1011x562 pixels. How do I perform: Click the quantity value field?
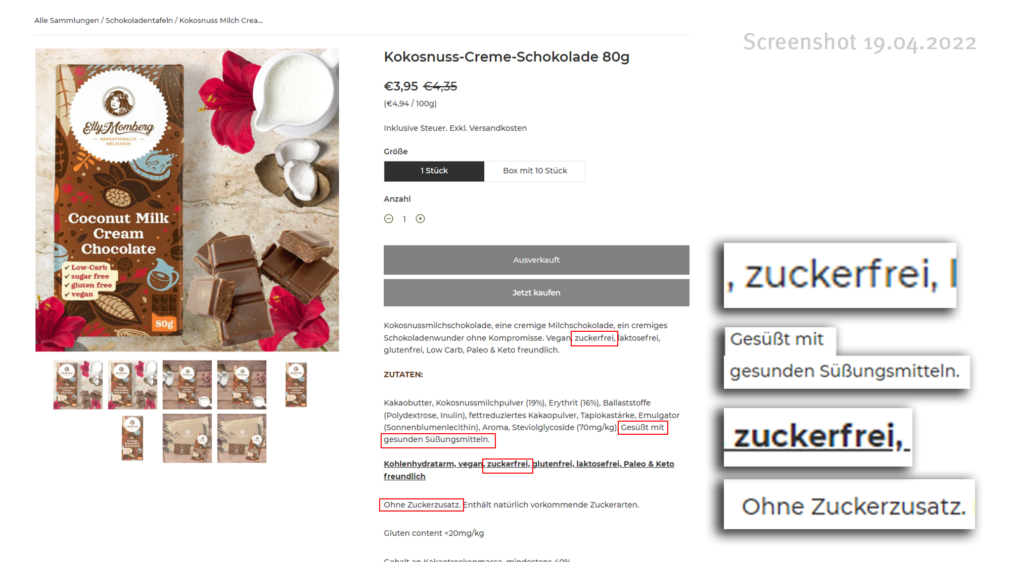pos(404,219)
